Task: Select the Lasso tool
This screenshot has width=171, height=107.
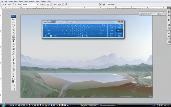Action: tap(13, 25)
